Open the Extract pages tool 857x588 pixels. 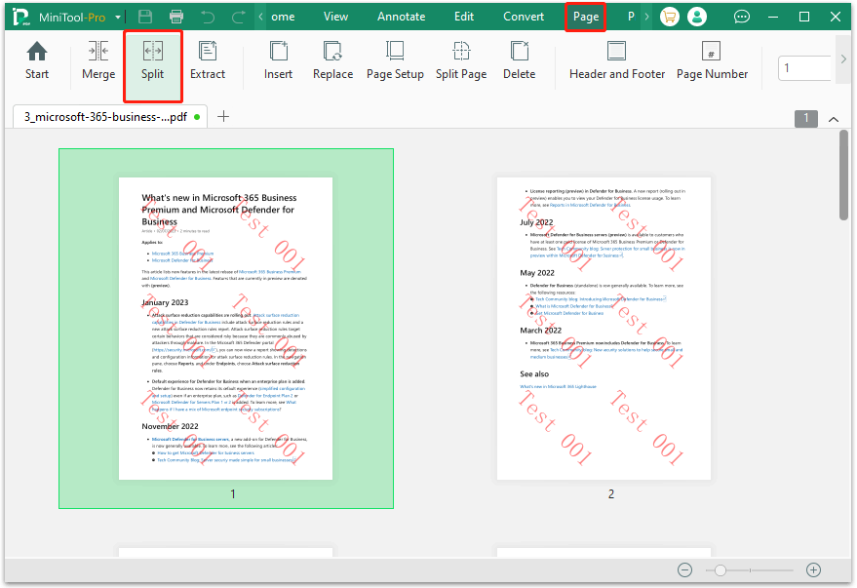pos(207,60)
